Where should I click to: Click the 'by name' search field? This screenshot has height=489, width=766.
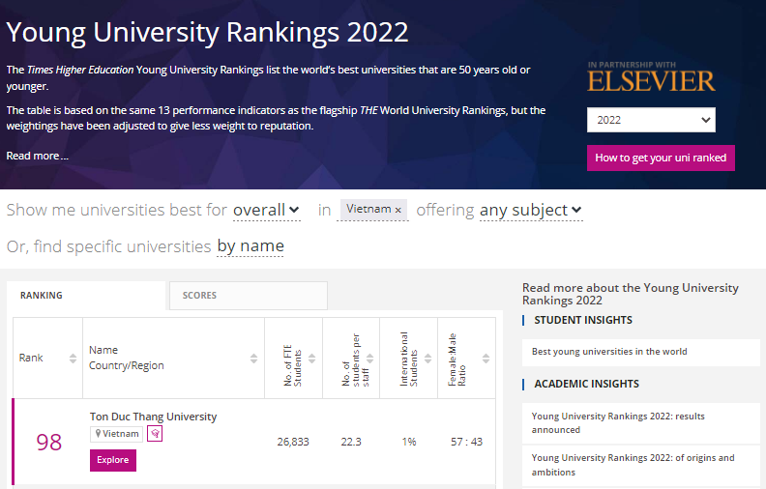coord(250,246)
